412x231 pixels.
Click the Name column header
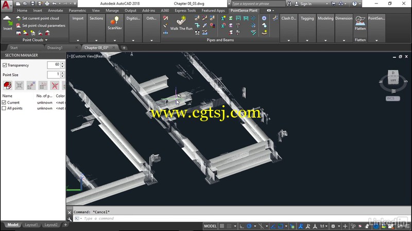pyautogui.click(x=7, y=96)
